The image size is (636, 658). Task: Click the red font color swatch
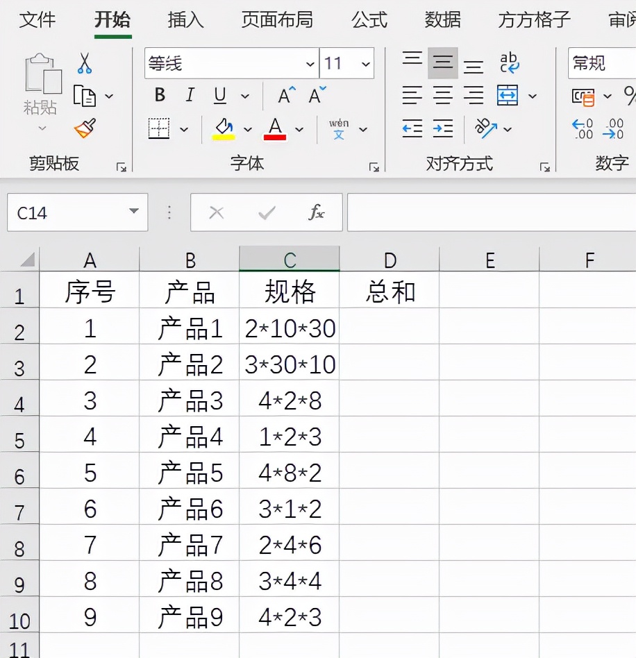[x=274, y=133]
